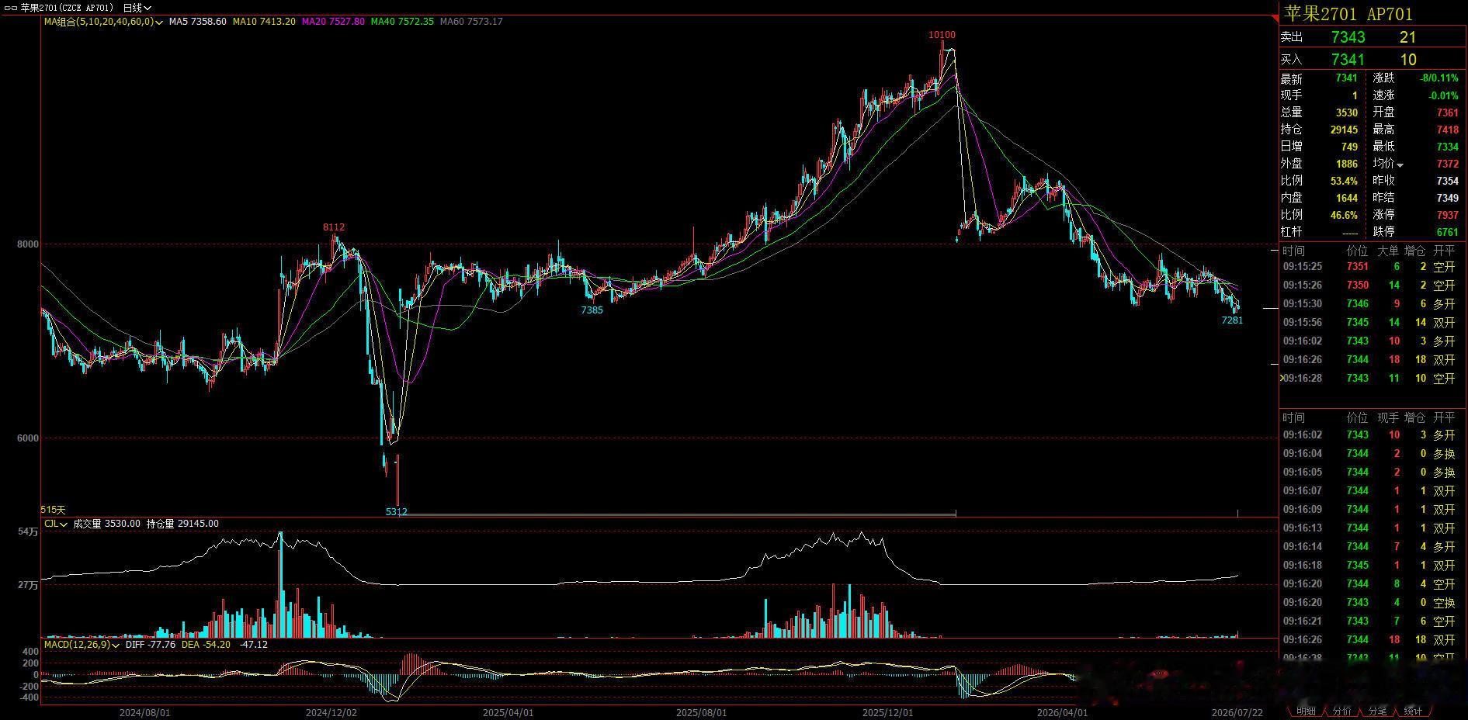Select the MA40 7572.35 legend label

[402, 22]
